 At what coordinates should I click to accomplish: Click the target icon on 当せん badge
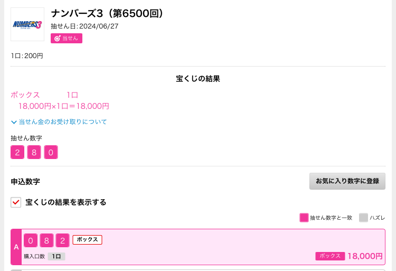pos(58,39)
